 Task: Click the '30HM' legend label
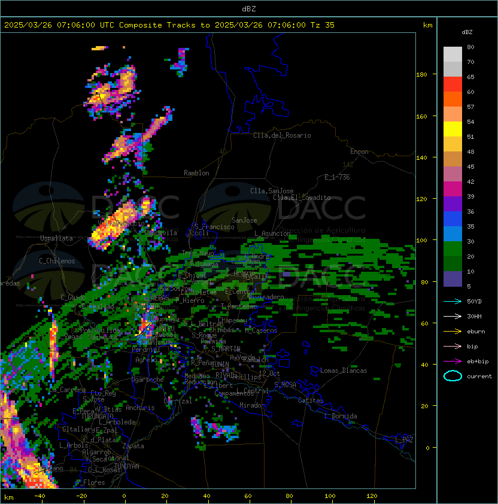tap(474, 317)
